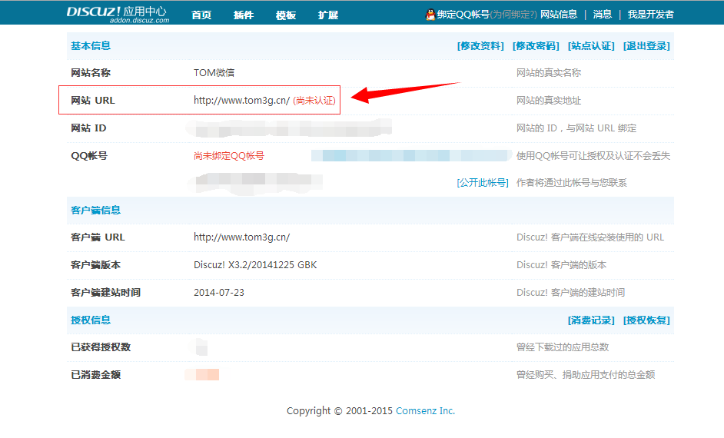The height and width of the screenshot is (438, 724).
Task: Click the 绑定QQ帐号 link
Action: (463, 15)
